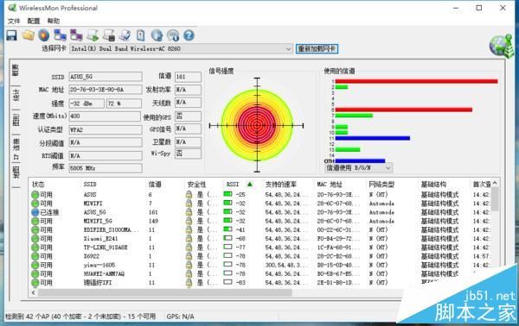Click signal bar icon in EDIFIER row
519x326 pixels.
(227, 229)
